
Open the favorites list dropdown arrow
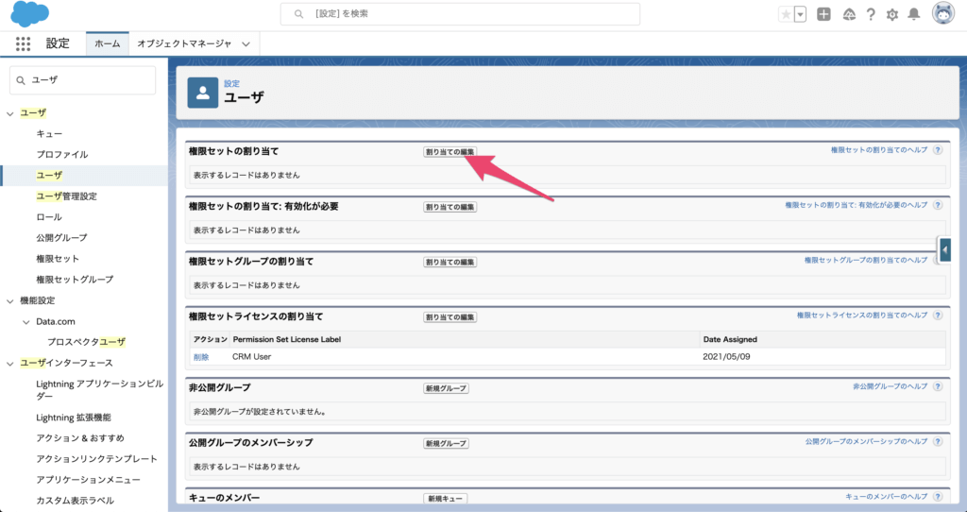(800, 14)
